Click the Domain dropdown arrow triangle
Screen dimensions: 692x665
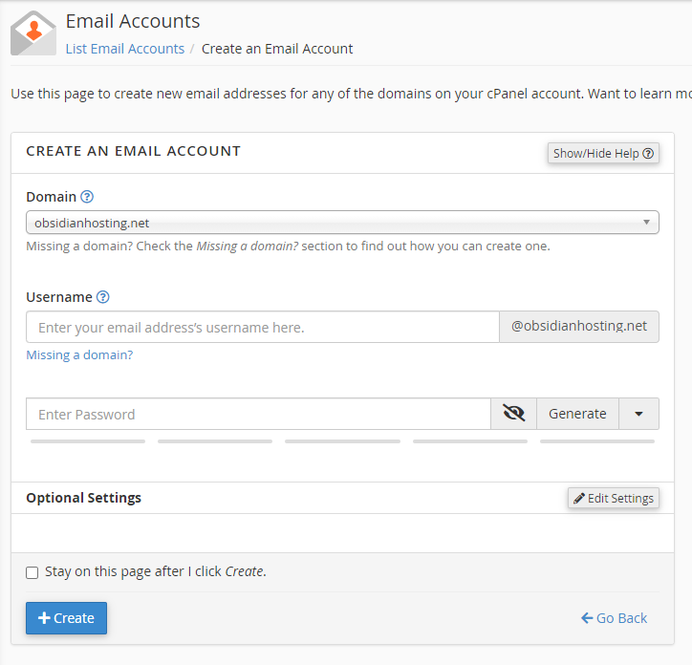click(x=646, y=222)
